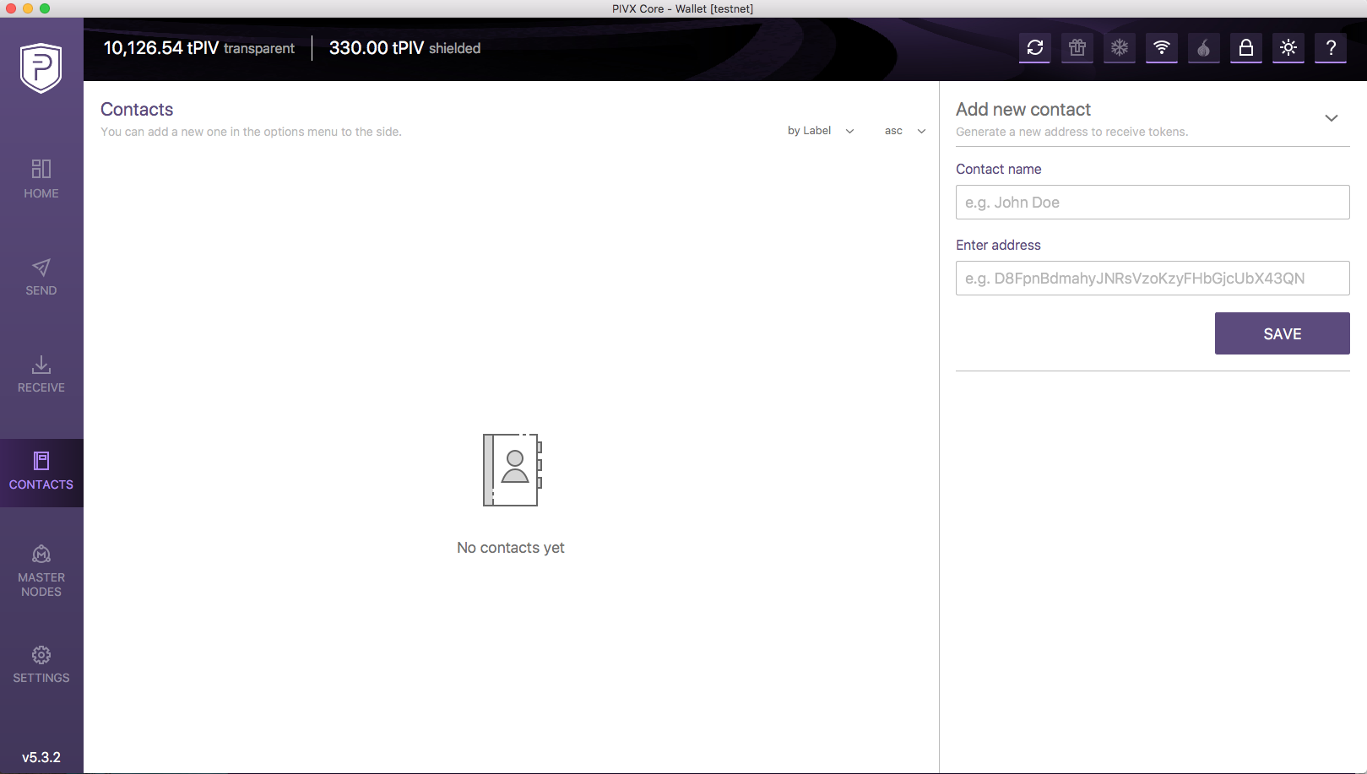Click the wallet lock icon

click(x=1246, y=48)
